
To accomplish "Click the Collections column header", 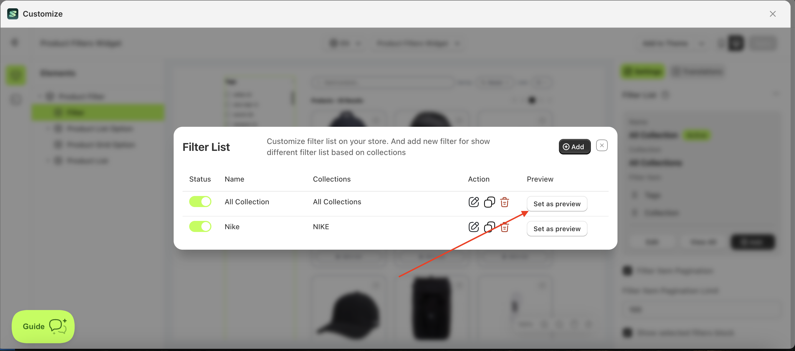I will coord(331,179).
